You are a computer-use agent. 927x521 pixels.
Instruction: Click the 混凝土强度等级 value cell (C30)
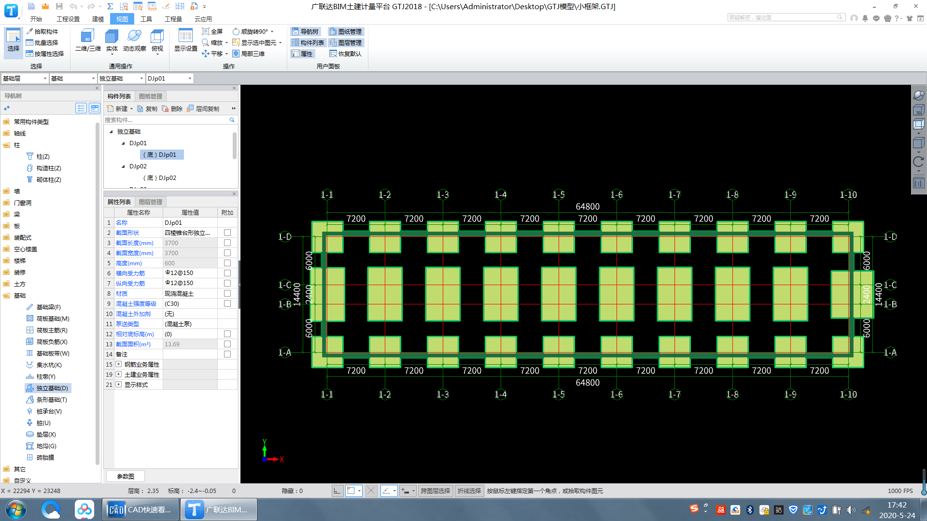click(x=190, y=303)
